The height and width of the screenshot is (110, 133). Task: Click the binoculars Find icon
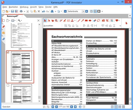tap(52, 12)
